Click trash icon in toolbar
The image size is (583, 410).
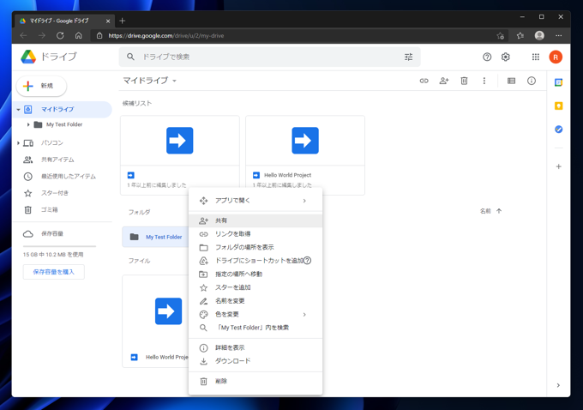point(464,81)
